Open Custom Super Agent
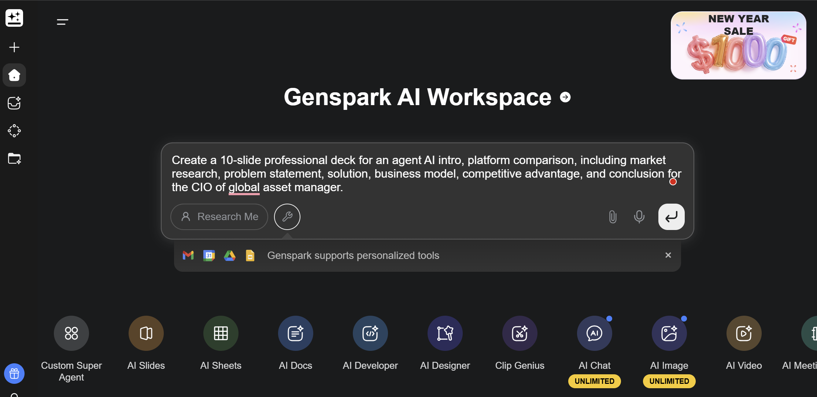Viewport: 817px width, 397px height. [x=71, y=333]
